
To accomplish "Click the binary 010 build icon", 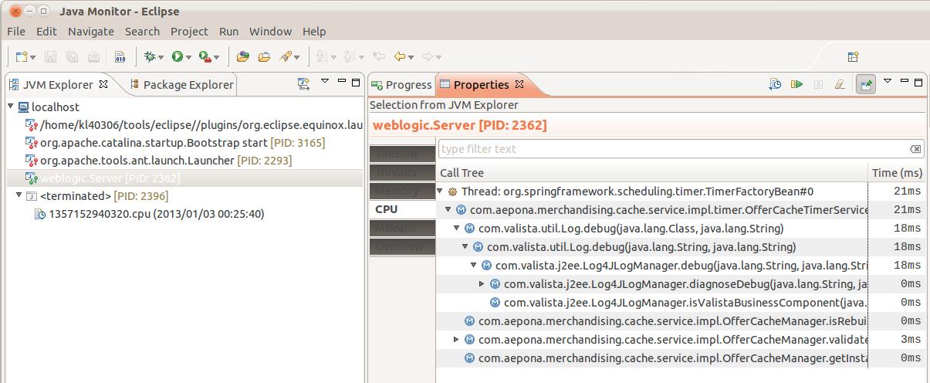I will point(120,56).
